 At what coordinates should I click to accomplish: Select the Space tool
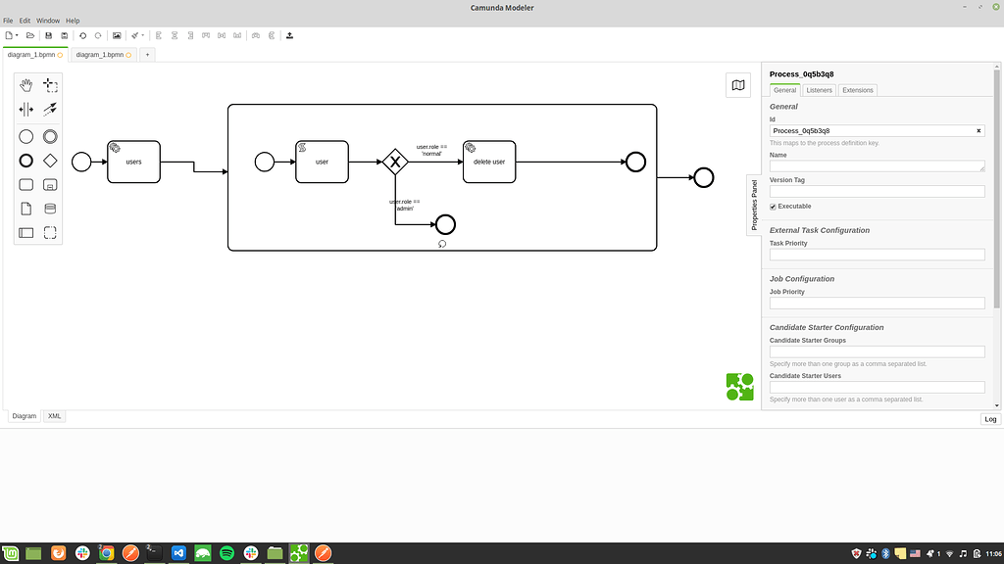click(25, 109)
